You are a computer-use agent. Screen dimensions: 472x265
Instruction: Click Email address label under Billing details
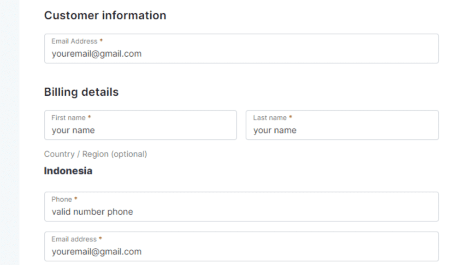74,239
